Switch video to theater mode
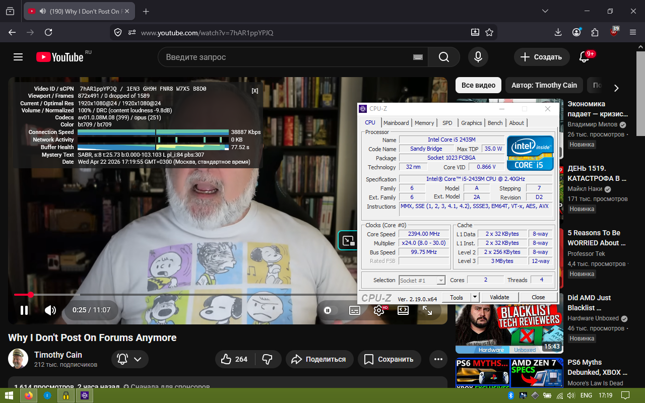Screen dimensions: 645x403 coord(403,310)
